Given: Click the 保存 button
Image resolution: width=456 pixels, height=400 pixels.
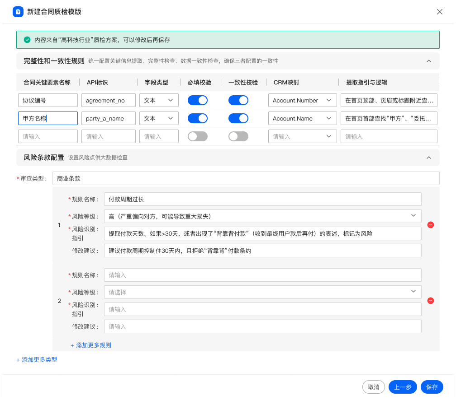Looking at the screenshot, I should pos(432,387).
